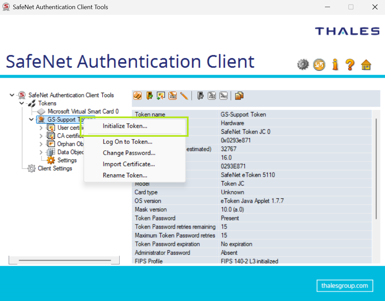The image size is (385, 301).
Task: Click the gray Change Administrator Password icon
Action: click(x=212, y=95)
